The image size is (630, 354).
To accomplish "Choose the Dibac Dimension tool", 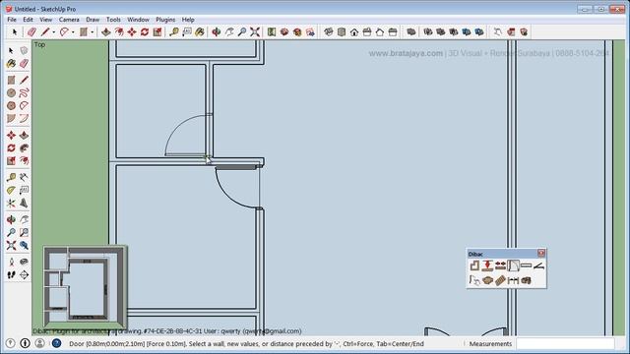I will click(513, 280).
